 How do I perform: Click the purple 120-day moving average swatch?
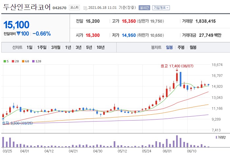coord(33,61)
